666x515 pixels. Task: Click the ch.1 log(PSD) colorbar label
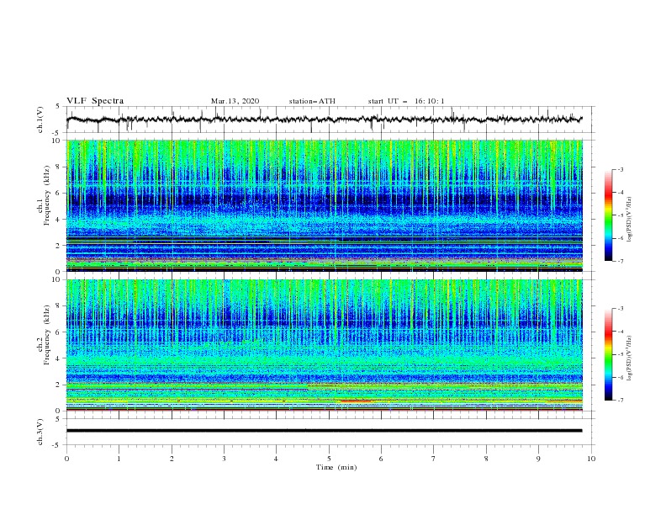tap(629, 220)
